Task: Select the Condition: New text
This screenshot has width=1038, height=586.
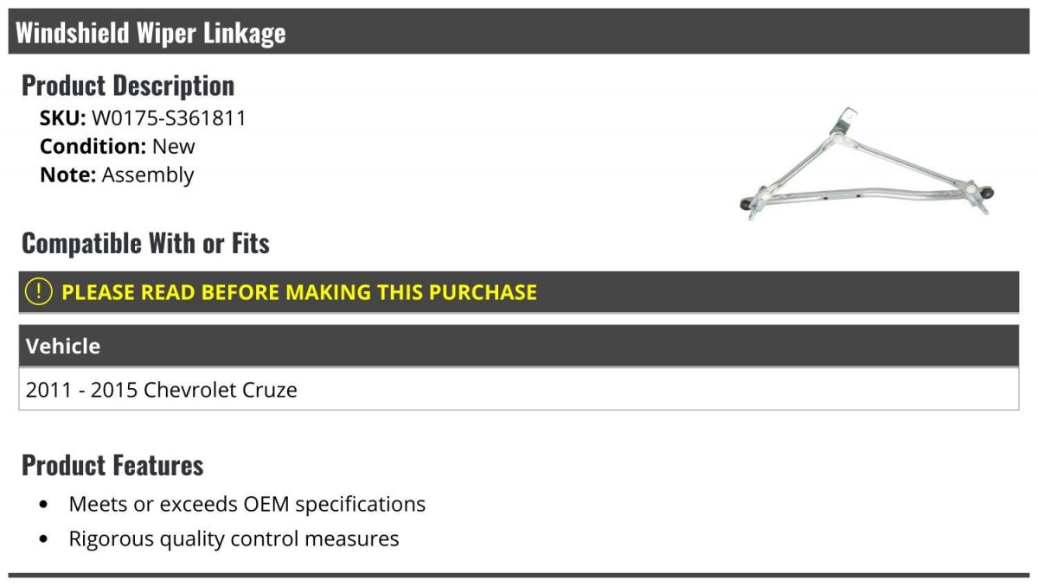Action: (x=118, y=146)
